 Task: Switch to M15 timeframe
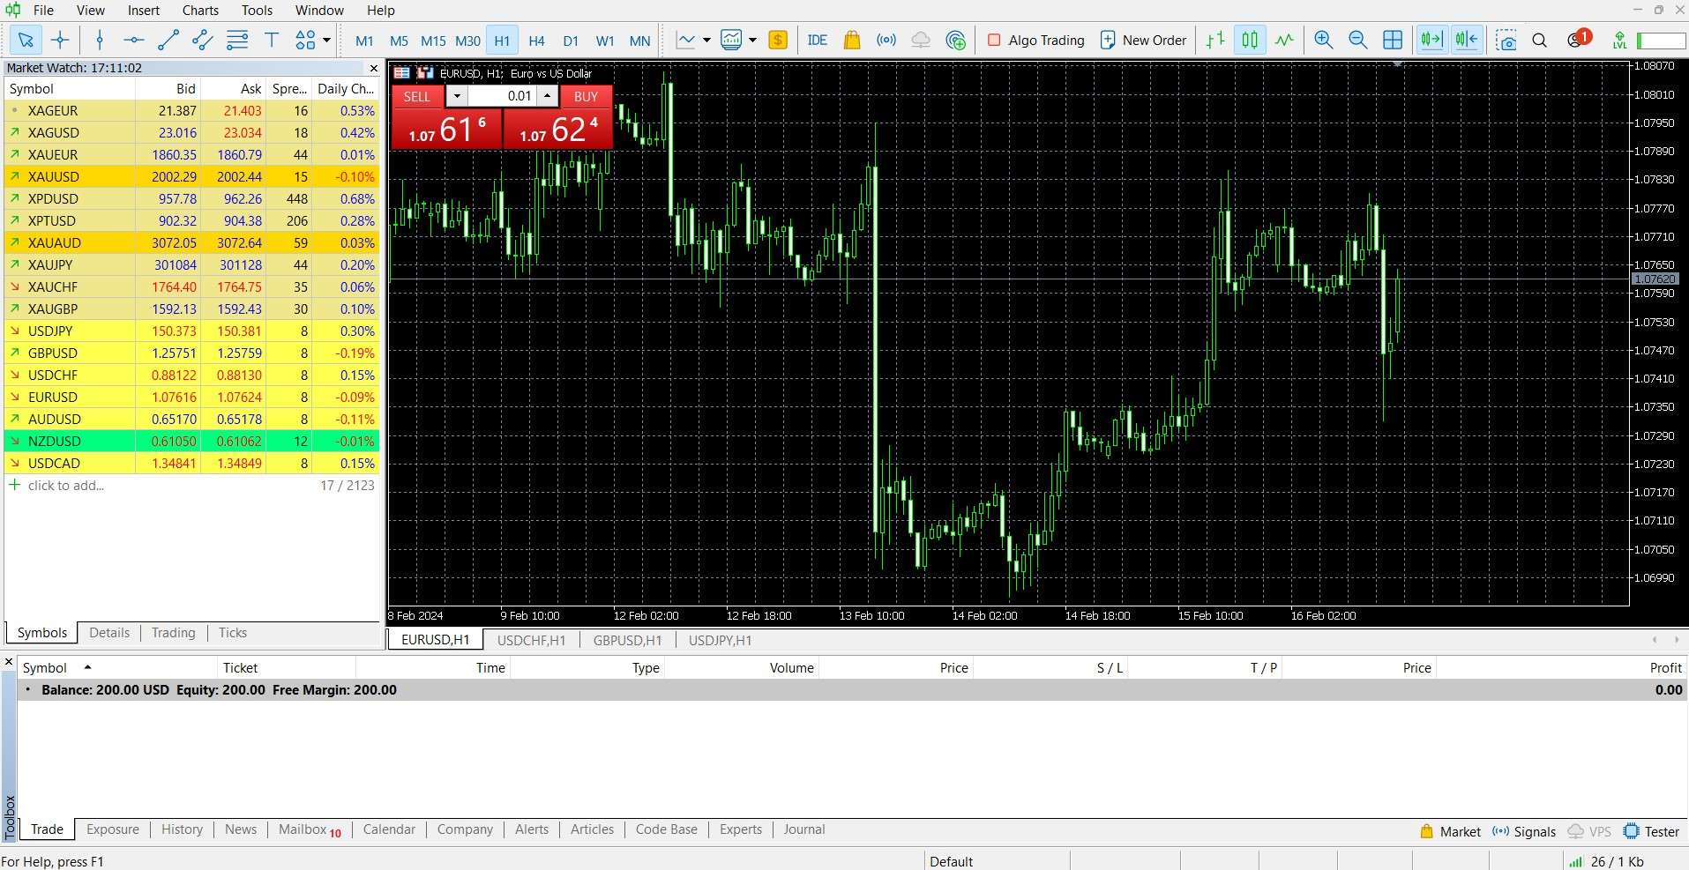click(433, 41)
